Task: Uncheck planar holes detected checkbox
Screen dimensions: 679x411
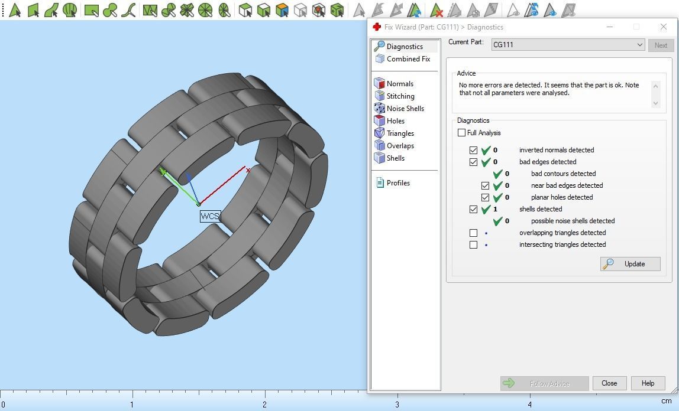Action: (x=485, y=197)
